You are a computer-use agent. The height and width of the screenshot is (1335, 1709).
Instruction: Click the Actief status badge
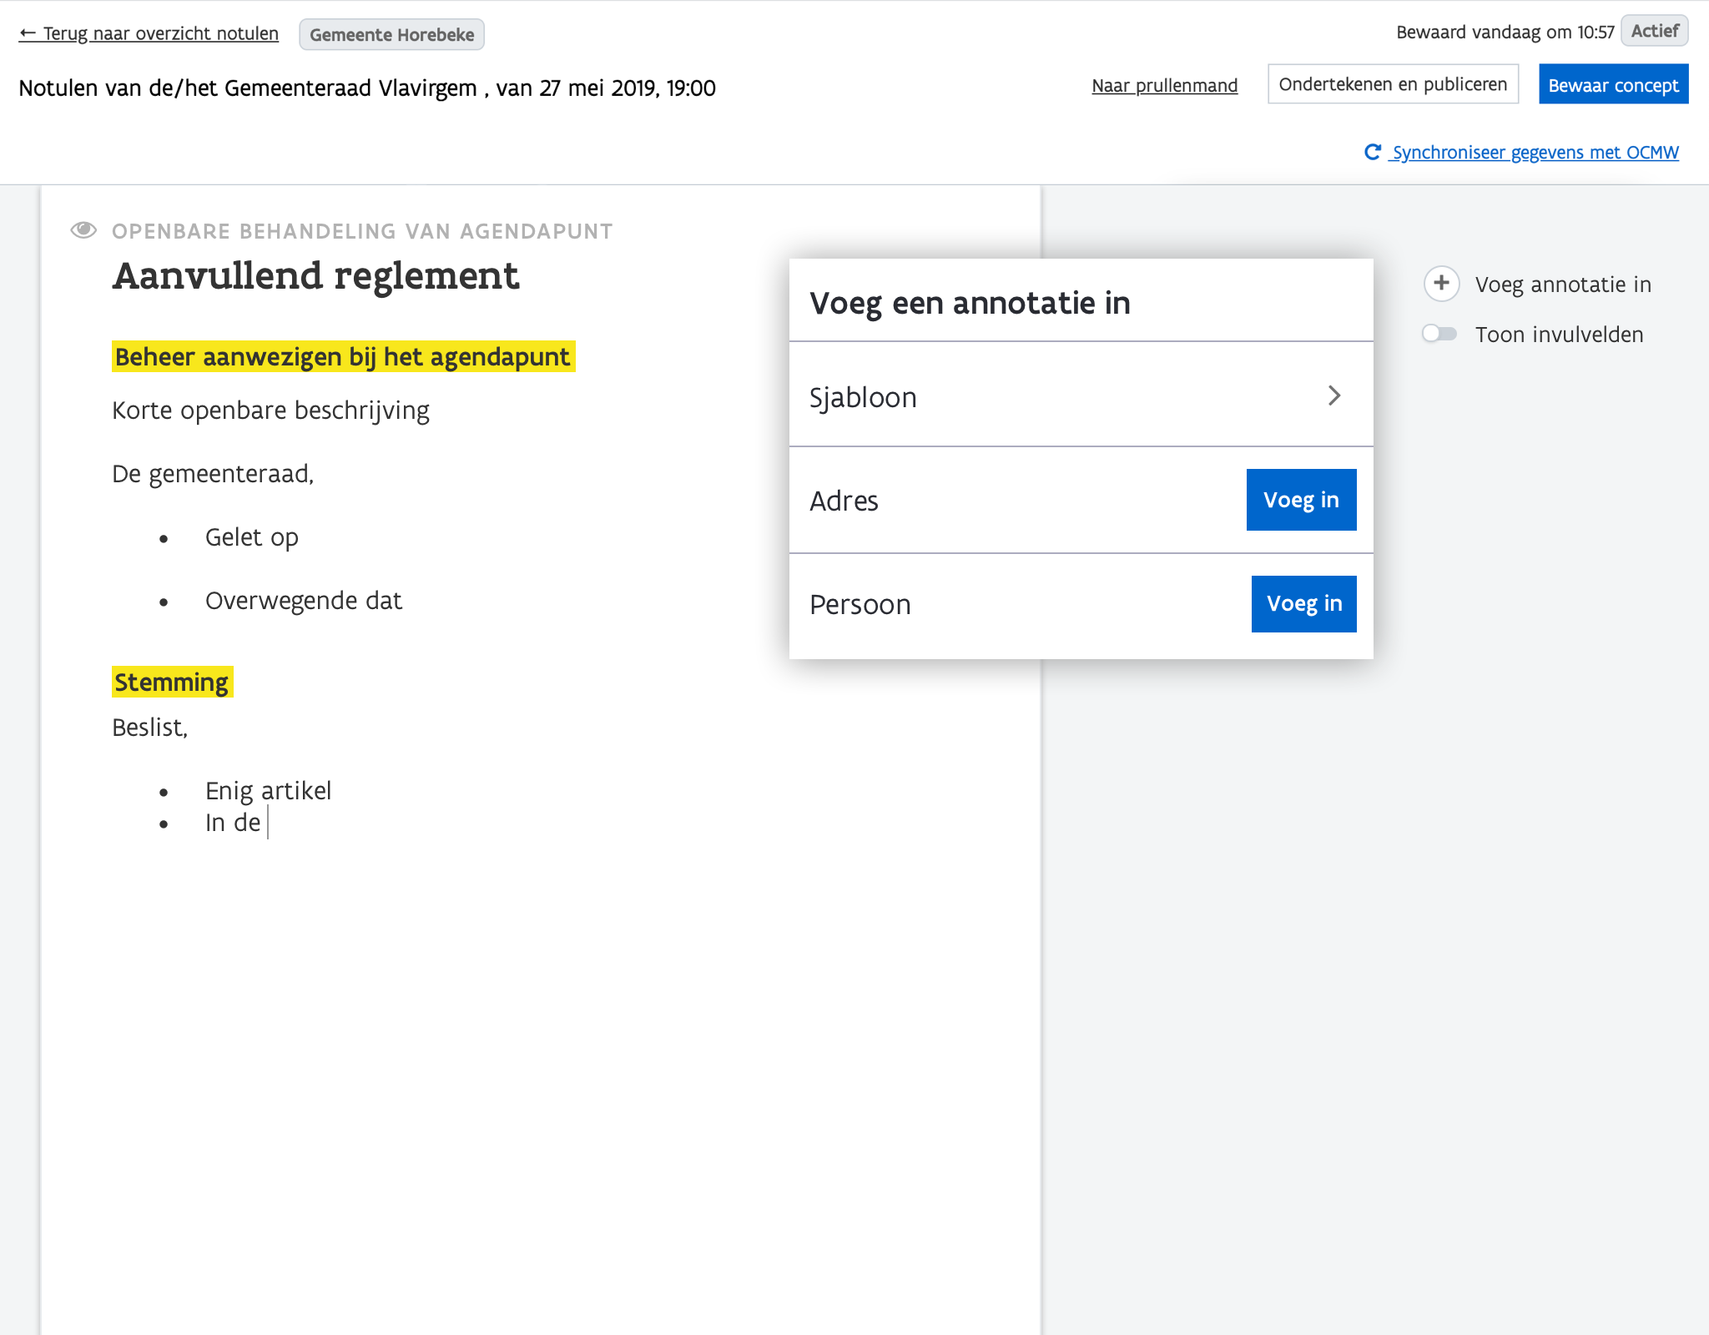pos(1654,31)
